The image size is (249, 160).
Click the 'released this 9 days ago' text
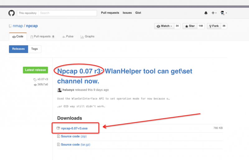pyautogui.click(x=92, y=90)
